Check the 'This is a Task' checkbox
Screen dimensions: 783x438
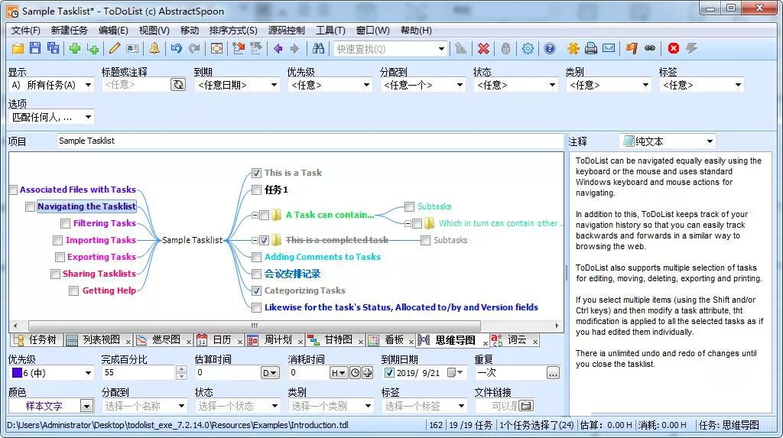257,173
